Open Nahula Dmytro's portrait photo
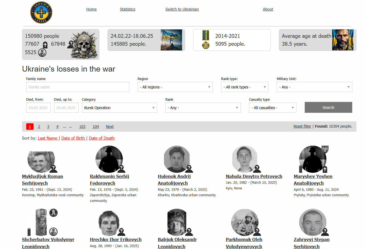This screenshot has width=366, height=249. (245, 159)
